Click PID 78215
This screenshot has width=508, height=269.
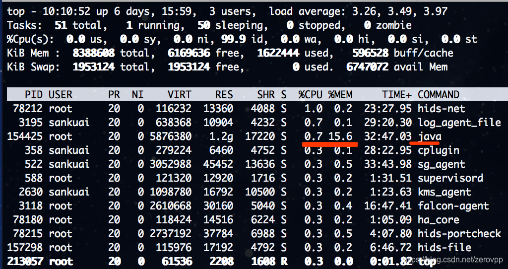28,234
